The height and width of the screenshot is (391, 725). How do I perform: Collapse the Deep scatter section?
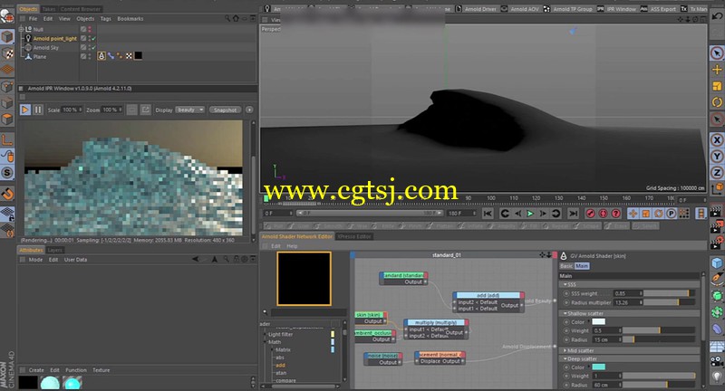565,358
